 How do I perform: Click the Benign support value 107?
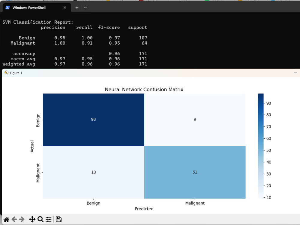[143, 38]
